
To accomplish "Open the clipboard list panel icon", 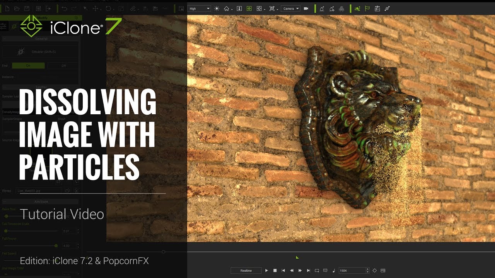I will (377, 8).
